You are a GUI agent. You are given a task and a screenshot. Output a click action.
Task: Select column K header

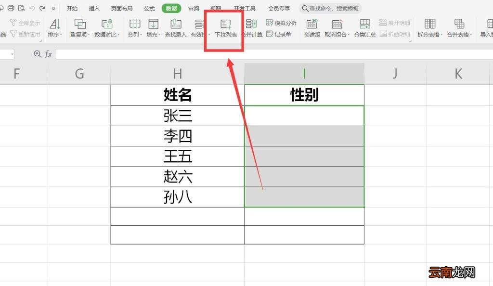click(458, 74)
